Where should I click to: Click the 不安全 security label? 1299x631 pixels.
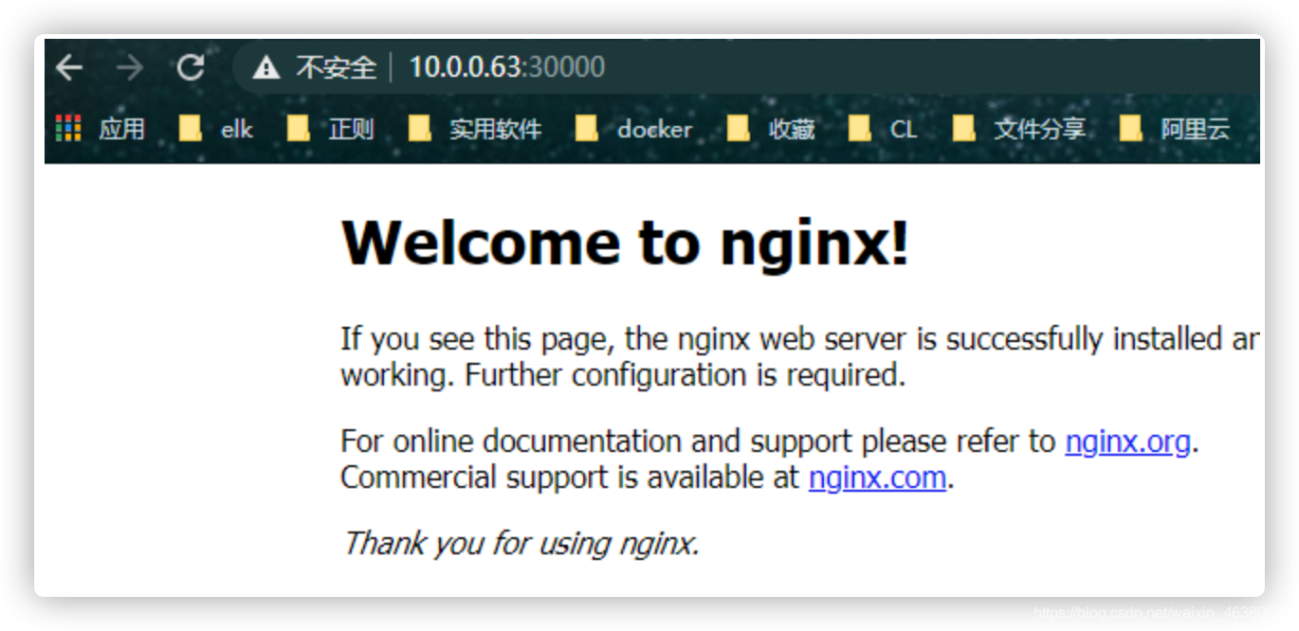pos(336,67)
